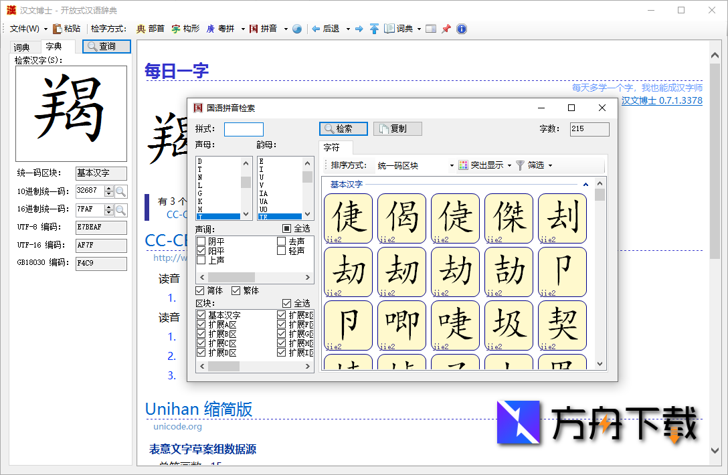Click the 检索 search button
Screen dimensions: 728x475
pos(343,128)
